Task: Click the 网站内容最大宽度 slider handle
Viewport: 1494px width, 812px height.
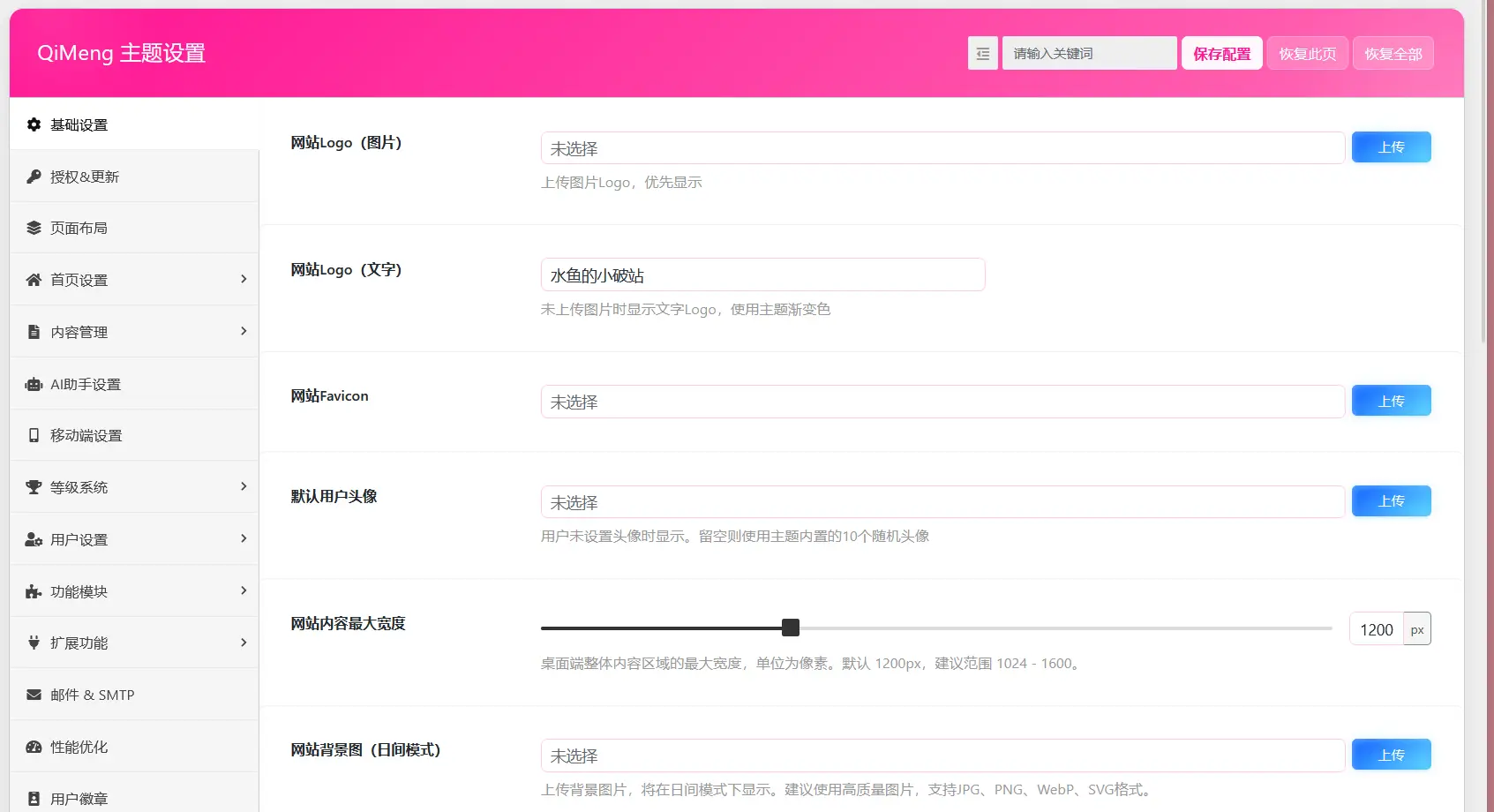Action: tap(791, 628)
